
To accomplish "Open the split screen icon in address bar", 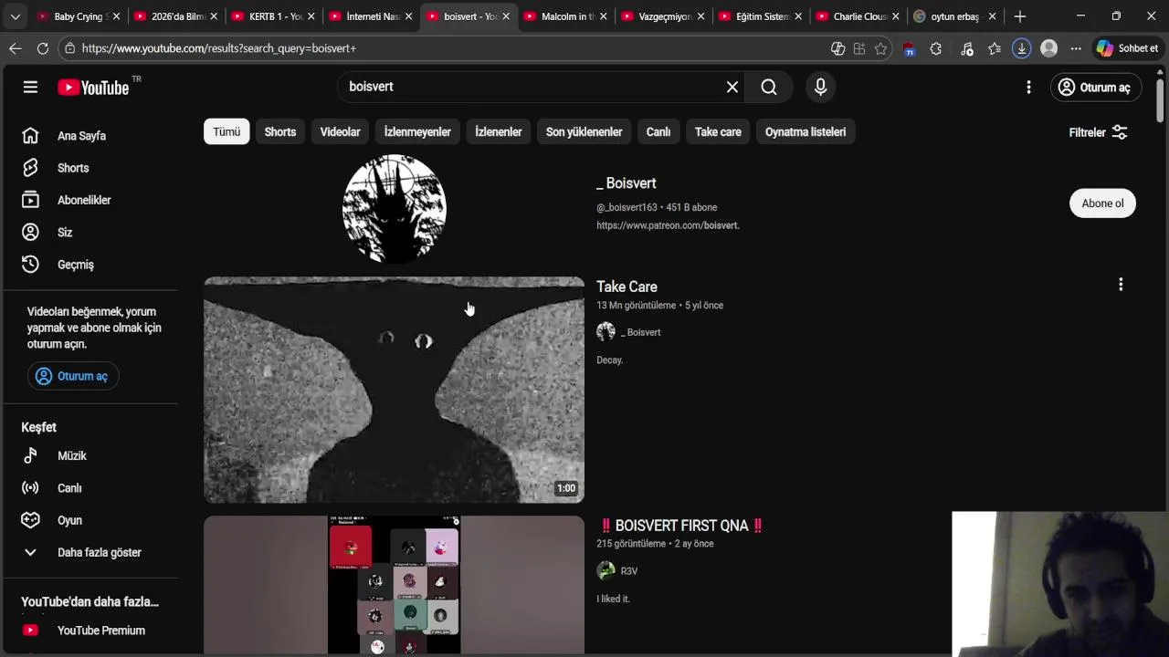I will pyautogui.click(x=858, y=48).
